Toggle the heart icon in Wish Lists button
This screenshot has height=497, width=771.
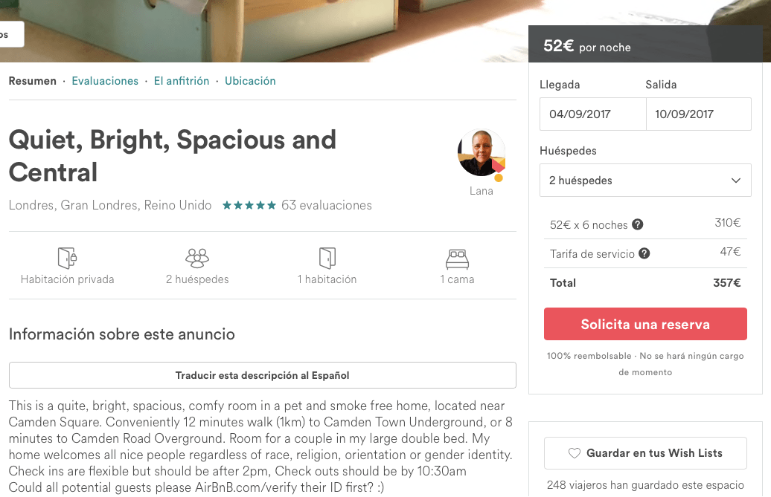[573, 452]
